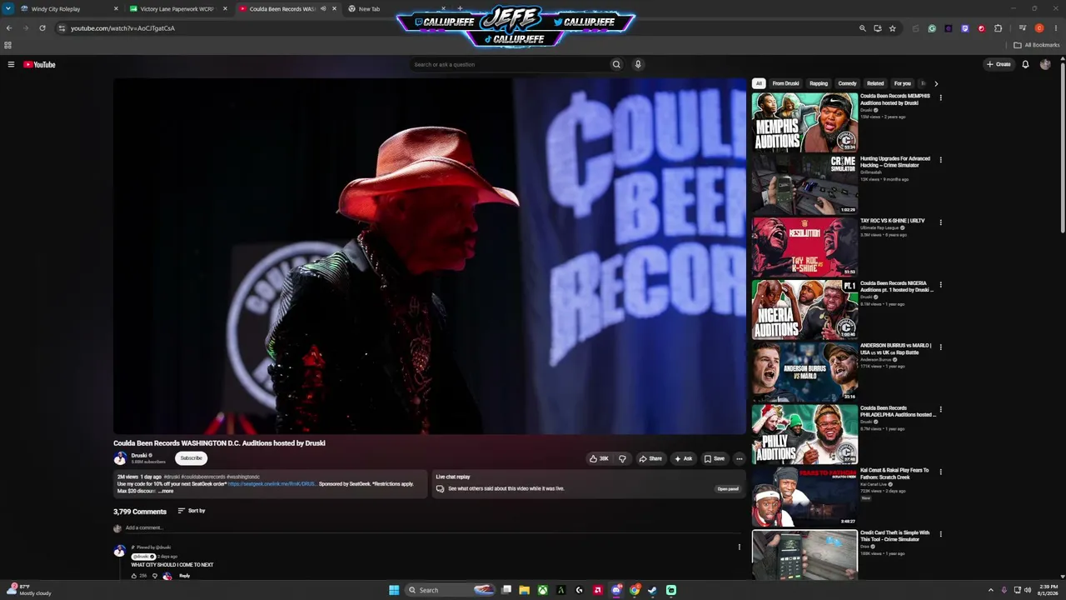
Task: Like the video with thumbs-up button
Action: point(599,458)
